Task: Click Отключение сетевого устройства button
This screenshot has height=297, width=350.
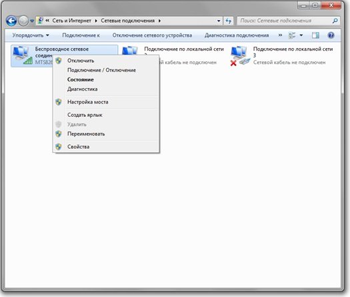Action: pyautogui.click(x=152, y=35)
